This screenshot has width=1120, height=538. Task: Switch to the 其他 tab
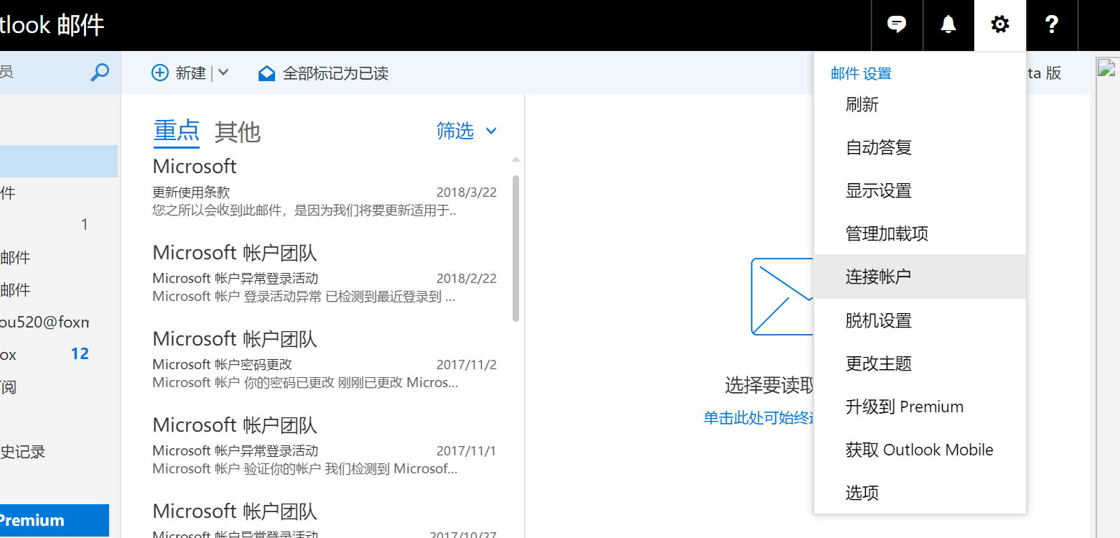coord(238,131)
